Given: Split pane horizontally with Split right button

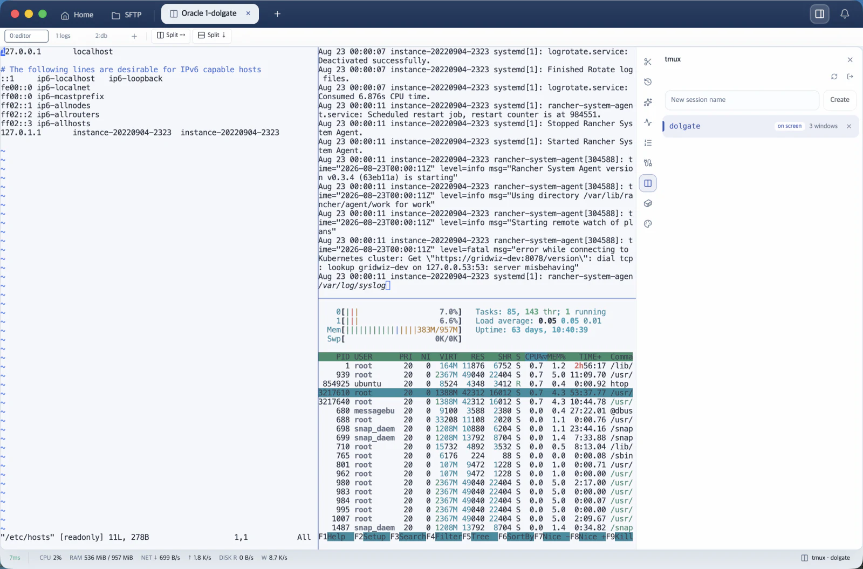Looking at the screenshot, I should pos(171,35).
